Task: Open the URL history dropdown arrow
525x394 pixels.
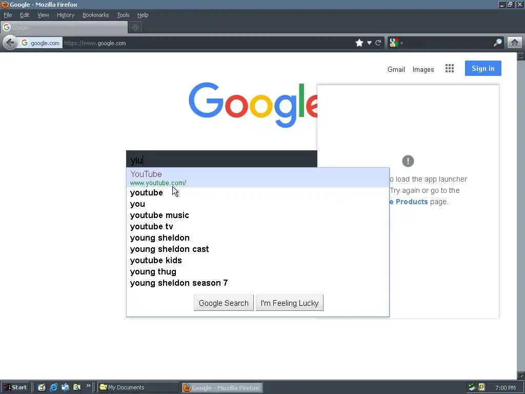Action: 369,43
